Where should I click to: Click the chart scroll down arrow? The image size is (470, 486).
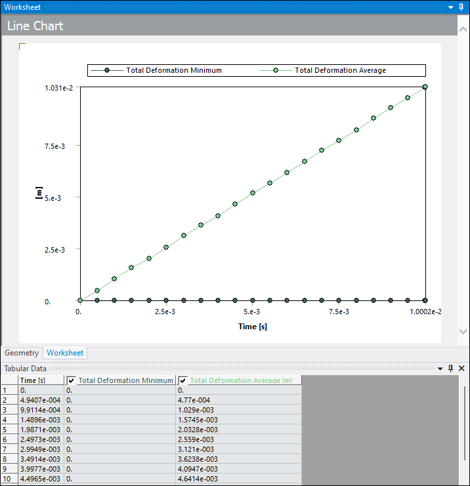(463, 331)
